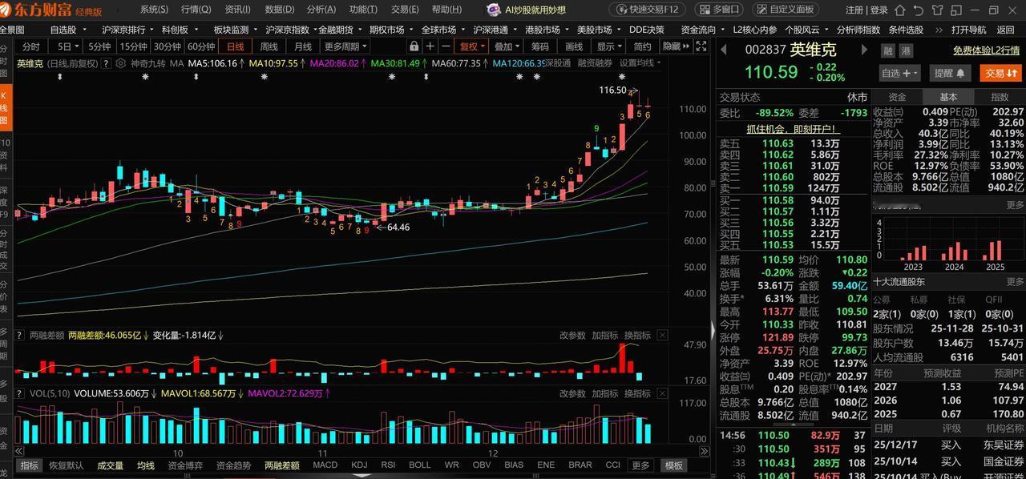The width and height of the screenshot is (1026, 479).
Task: Open 自定义面板 custom panel
Action: pos(786,10)
